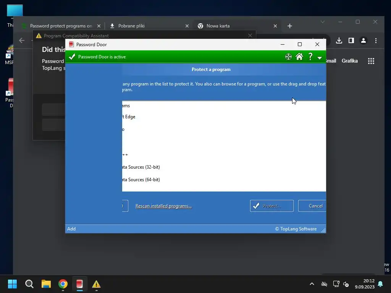Select Protect a program heading
391x293 pixels.
click(211, 69)
